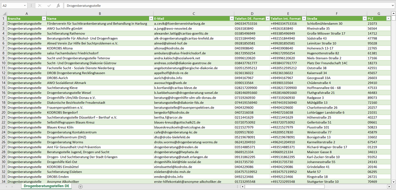Click the Insert Function fx icon

(x=58, y=5)
